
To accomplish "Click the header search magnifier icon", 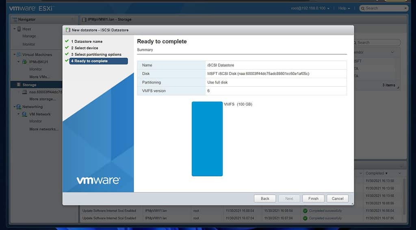I will [363, 8].
